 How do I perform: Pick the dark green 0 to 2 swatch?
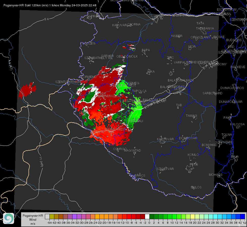tap(152, 217)
